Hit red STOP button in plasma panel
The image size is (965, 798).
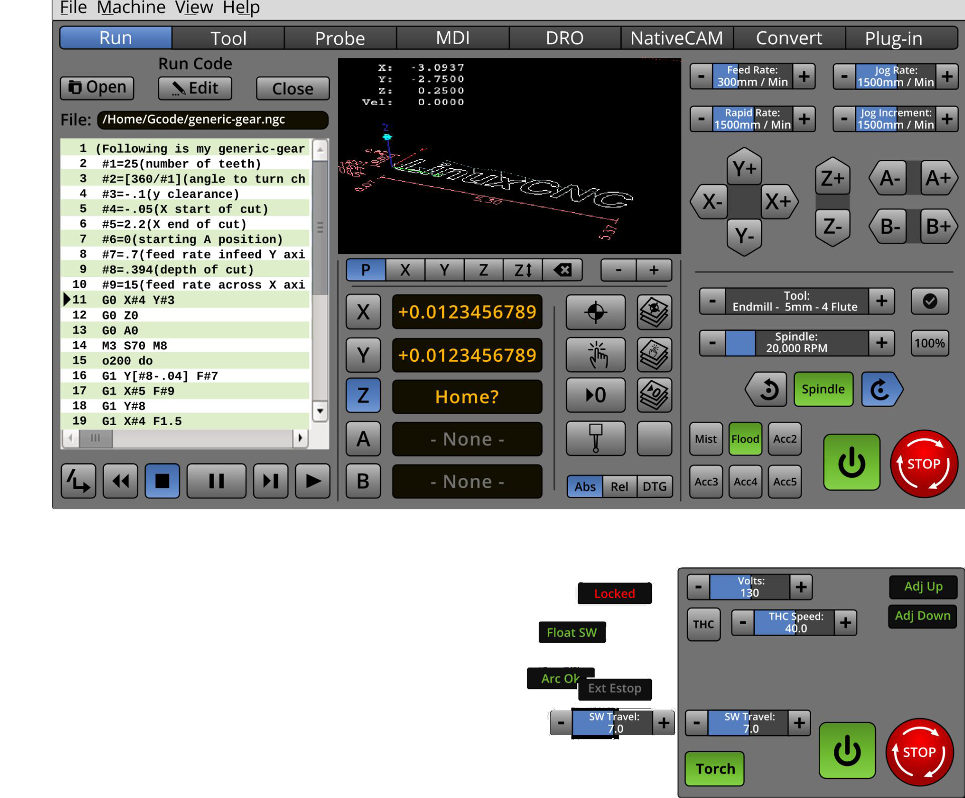[919, 752]
